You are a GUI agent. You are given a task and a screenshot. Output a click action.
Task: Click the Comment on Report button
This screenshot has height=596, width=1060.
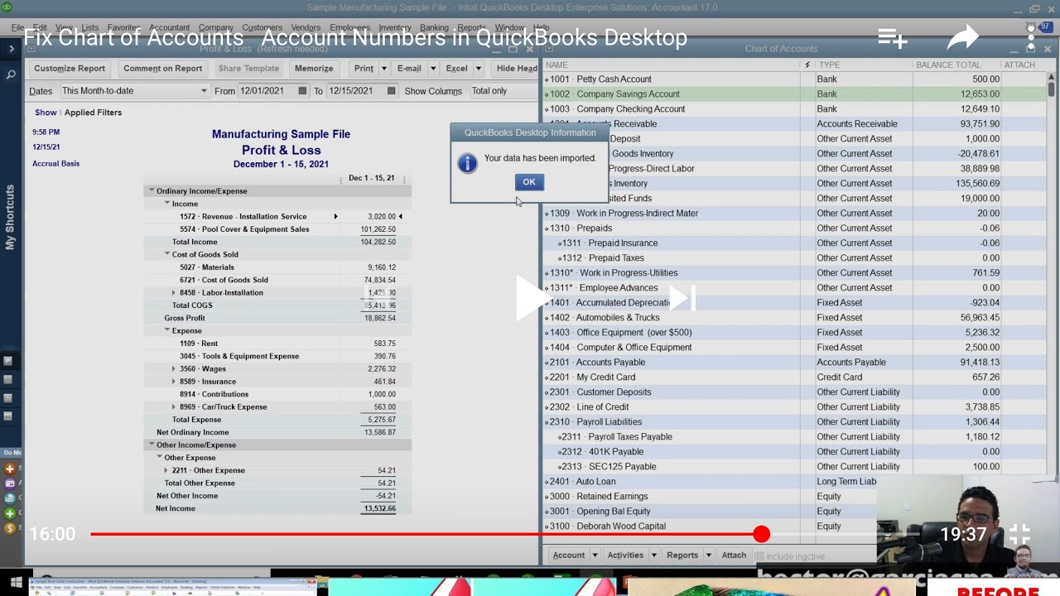point(162,69)
